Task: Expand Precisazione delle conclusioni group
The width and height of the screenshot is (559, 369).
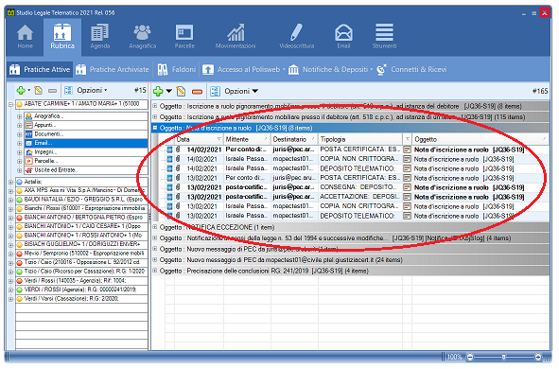Action: point(155,271)
